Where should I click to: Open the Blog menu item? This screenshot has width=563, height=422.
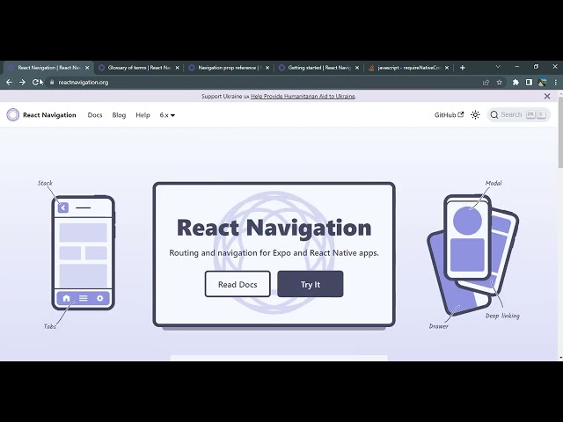point(119,115)
